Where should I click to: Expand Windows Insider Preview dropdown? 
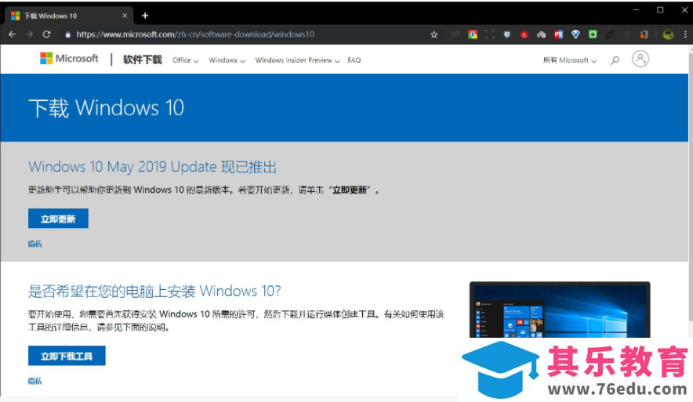coord(297,60)
